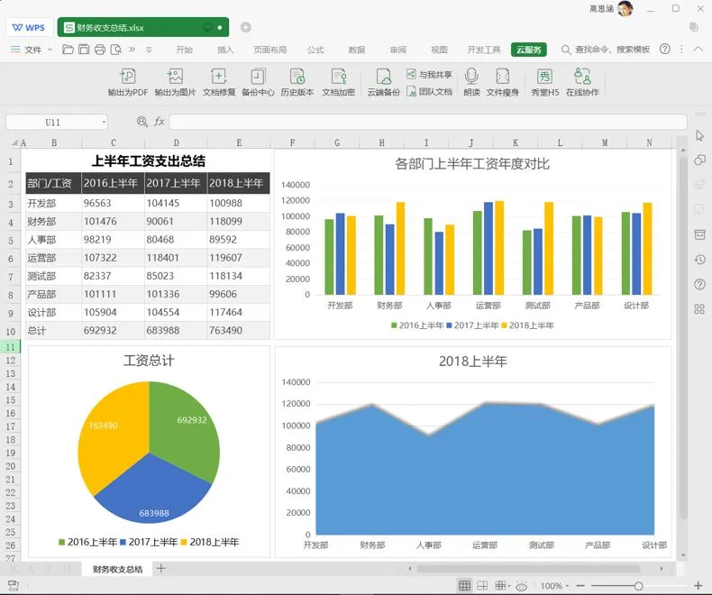
Task: Open the Name Box dropdown arrow
Action: pyautogui.click(x=104, y=122)
